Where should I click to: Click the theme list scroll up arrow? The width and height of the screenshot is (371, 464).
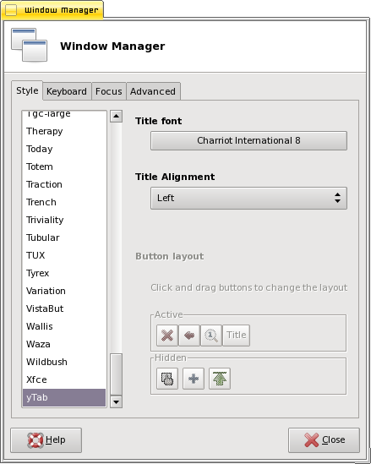(x=117, y=117)
